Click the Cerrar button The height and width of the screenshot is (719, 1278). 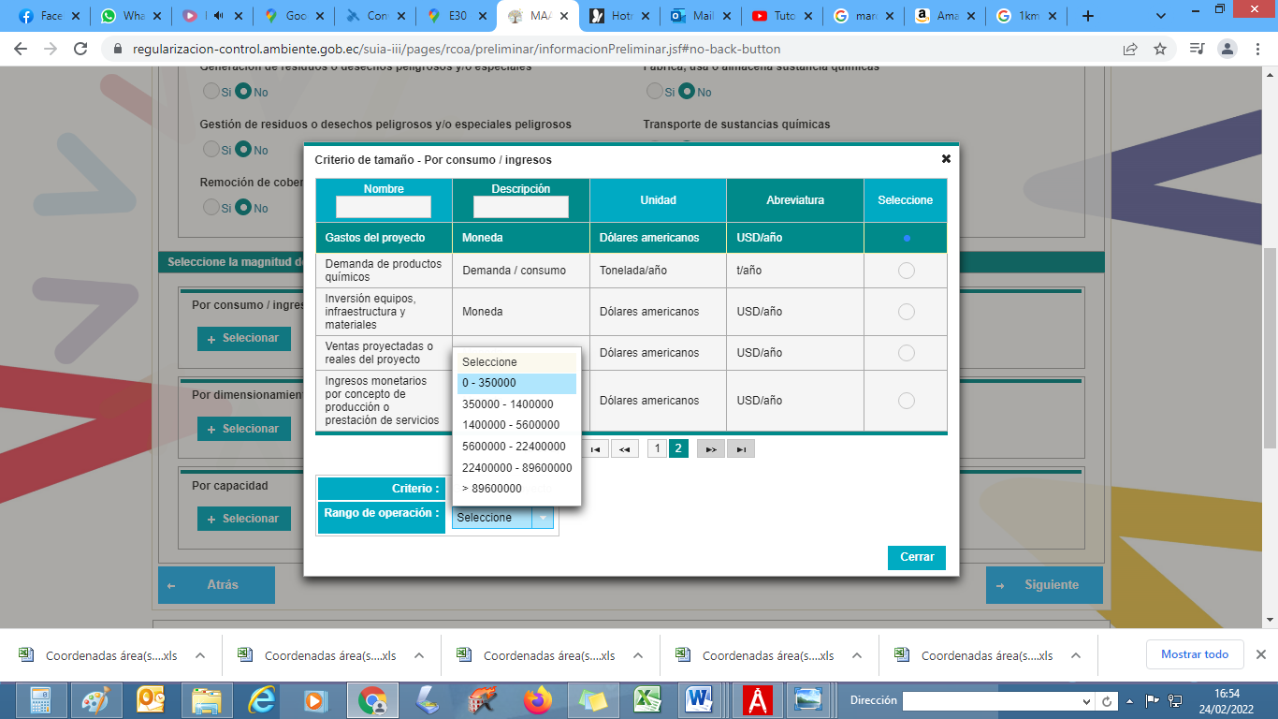point(917,557)
